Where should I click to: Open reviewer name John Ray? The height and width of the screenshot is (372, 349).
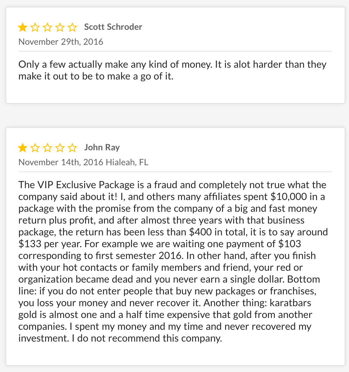[102, 147]
